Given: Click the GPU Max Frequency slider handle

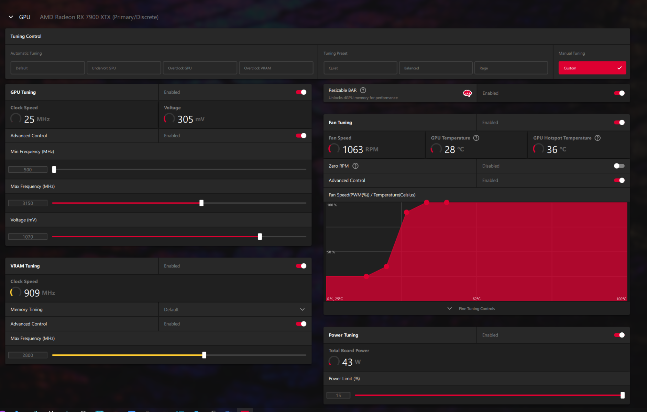Looking at the screenshot, I should coord(201,203).
